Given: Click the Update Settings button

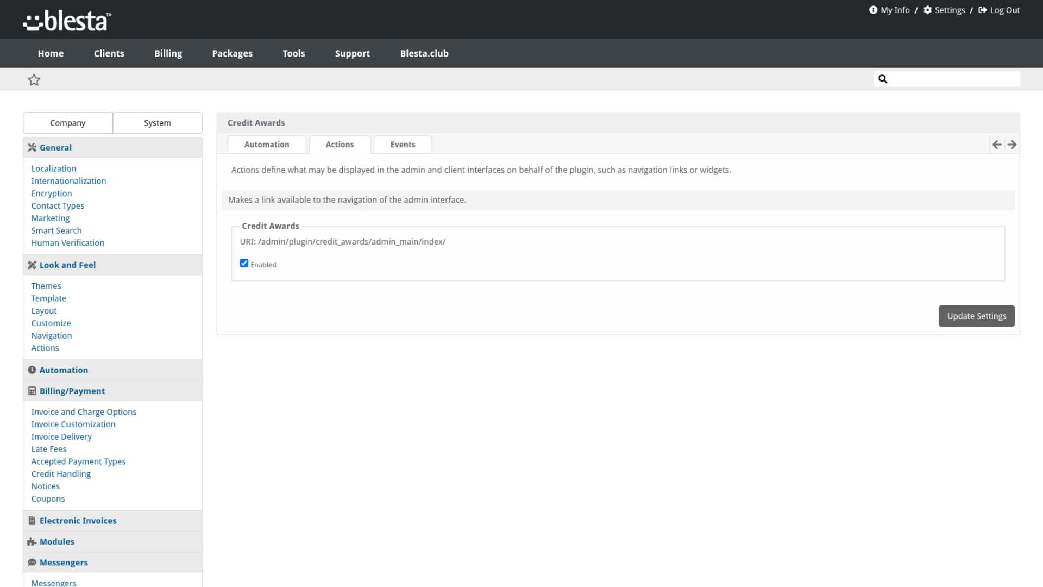Looking at the screenshot, I should pyautogui.click(x=976, y=316).
